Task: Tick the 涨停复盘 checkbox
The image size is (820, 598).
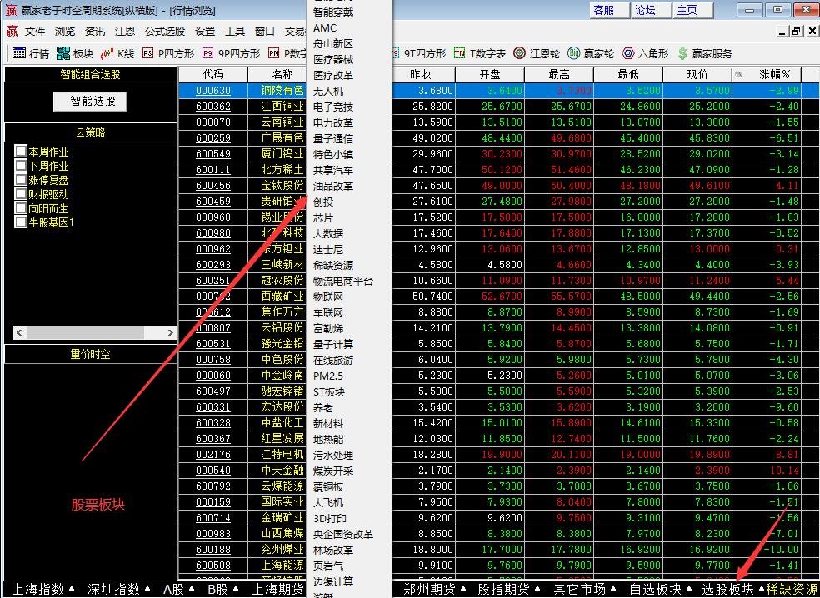Action: [x=21, y=179]
